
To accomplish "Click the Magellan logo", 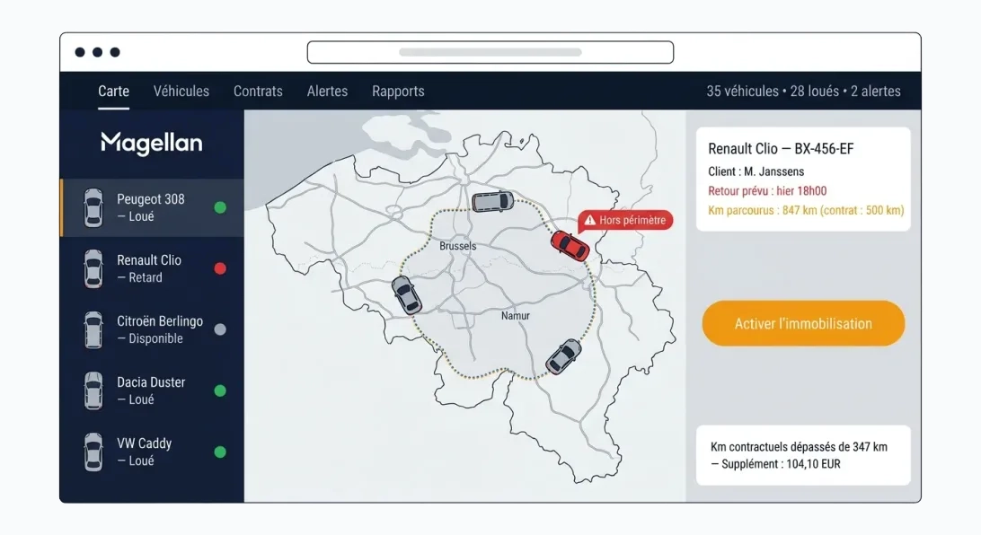I will point(151,143).
